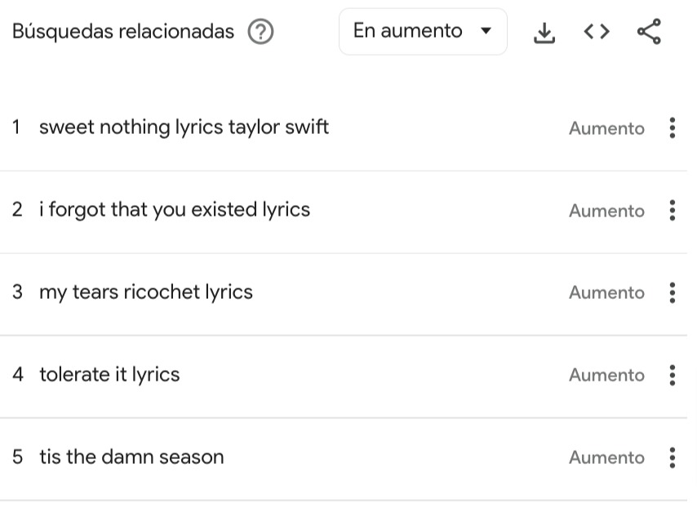Screen dimensions: 697x508
Task: Open options for sweet nothing lyrics row
Action: pyautogui.click(x=672, y=128)
